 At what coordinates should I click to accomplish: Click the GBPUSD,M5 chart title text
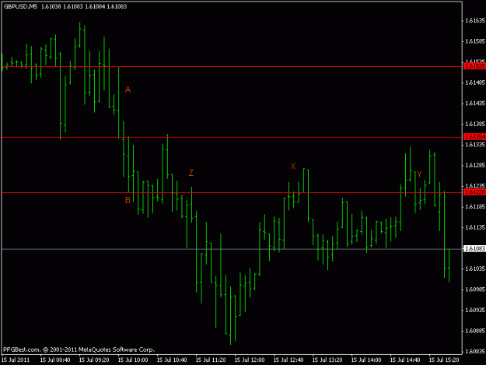point(20,6)
